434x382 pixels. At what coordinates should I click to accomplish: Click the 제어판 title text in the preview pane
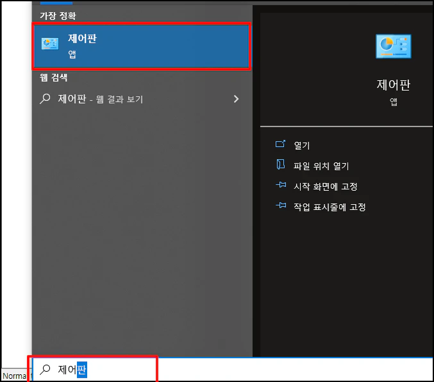[394, 85]
